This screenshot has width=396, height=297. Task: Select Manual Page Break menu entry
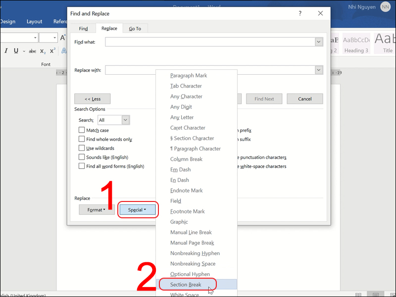pyautogui.click(x=192, y=243)
